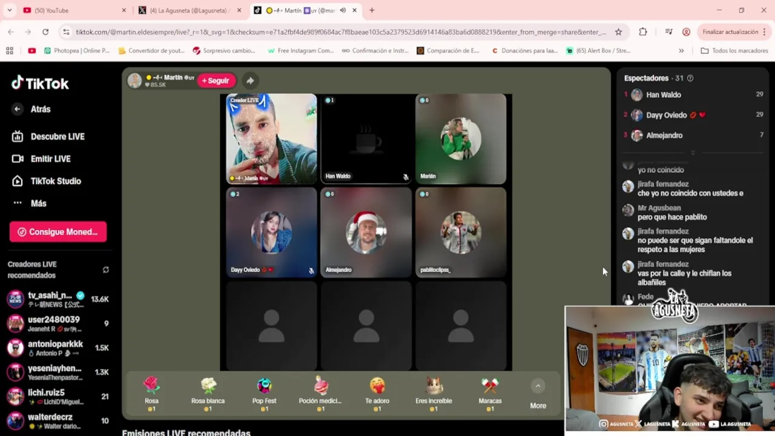Screen dimensions: 775x436
Task: Open Almejandro in viewers list
Action: pos(694,136)
